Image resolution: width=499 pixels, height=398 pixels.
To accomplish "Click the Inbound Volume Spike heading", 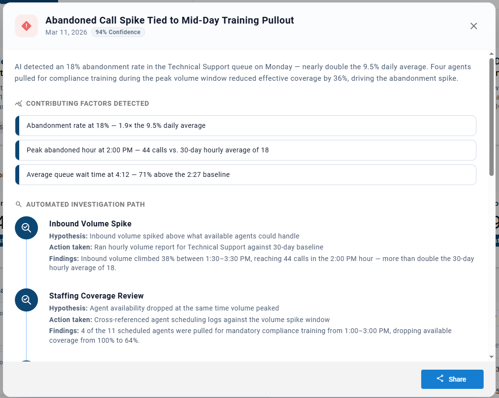I will pos(90,224).
